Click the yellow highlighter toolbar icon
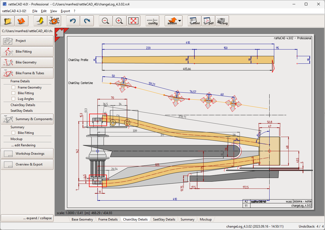This screenshot has width=325, height=230. click(x=40, y=21)
